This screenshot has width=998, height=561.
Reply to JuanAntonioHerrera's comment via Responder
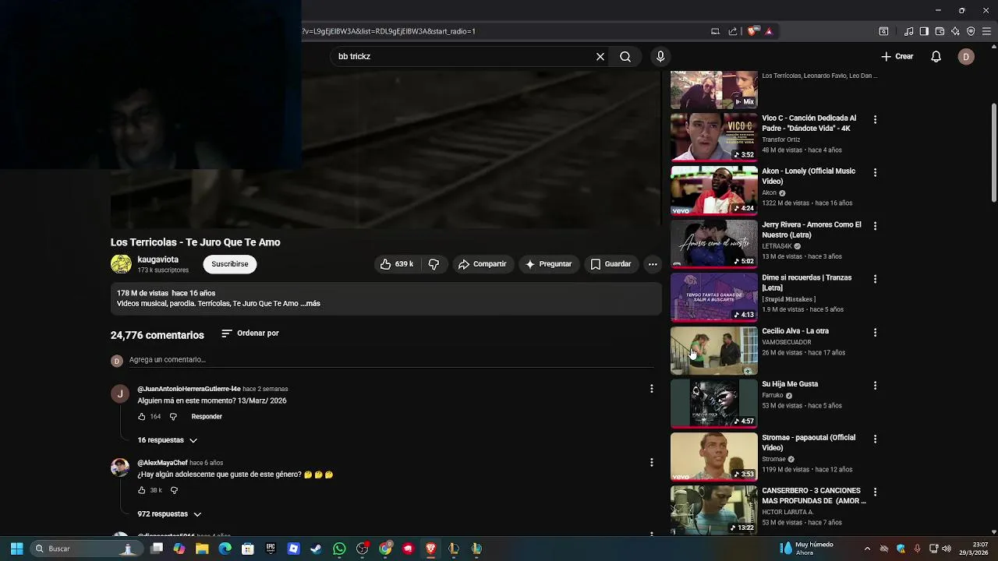(x=207, y=417)
